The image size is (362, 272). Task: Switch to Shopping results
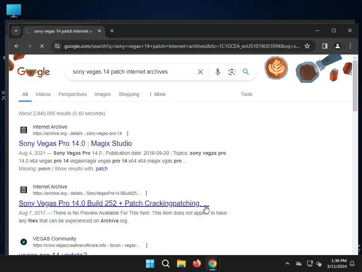[129, 94]
